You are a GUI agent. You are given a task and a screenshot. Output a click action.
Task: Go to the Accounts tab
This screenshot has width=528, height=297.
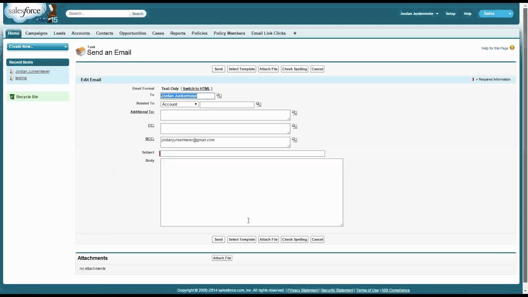[x=80, y=33]
